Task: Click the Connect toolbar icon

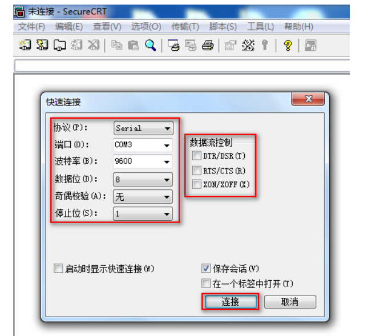Action: click(25, 45)
